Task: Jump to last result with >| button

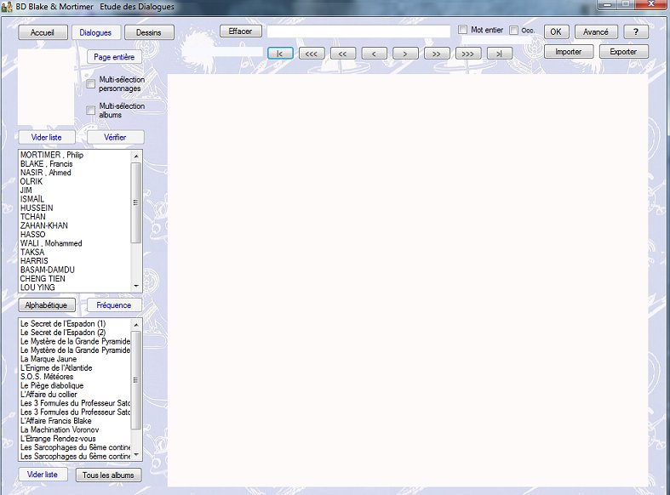Action: [499, 54]
